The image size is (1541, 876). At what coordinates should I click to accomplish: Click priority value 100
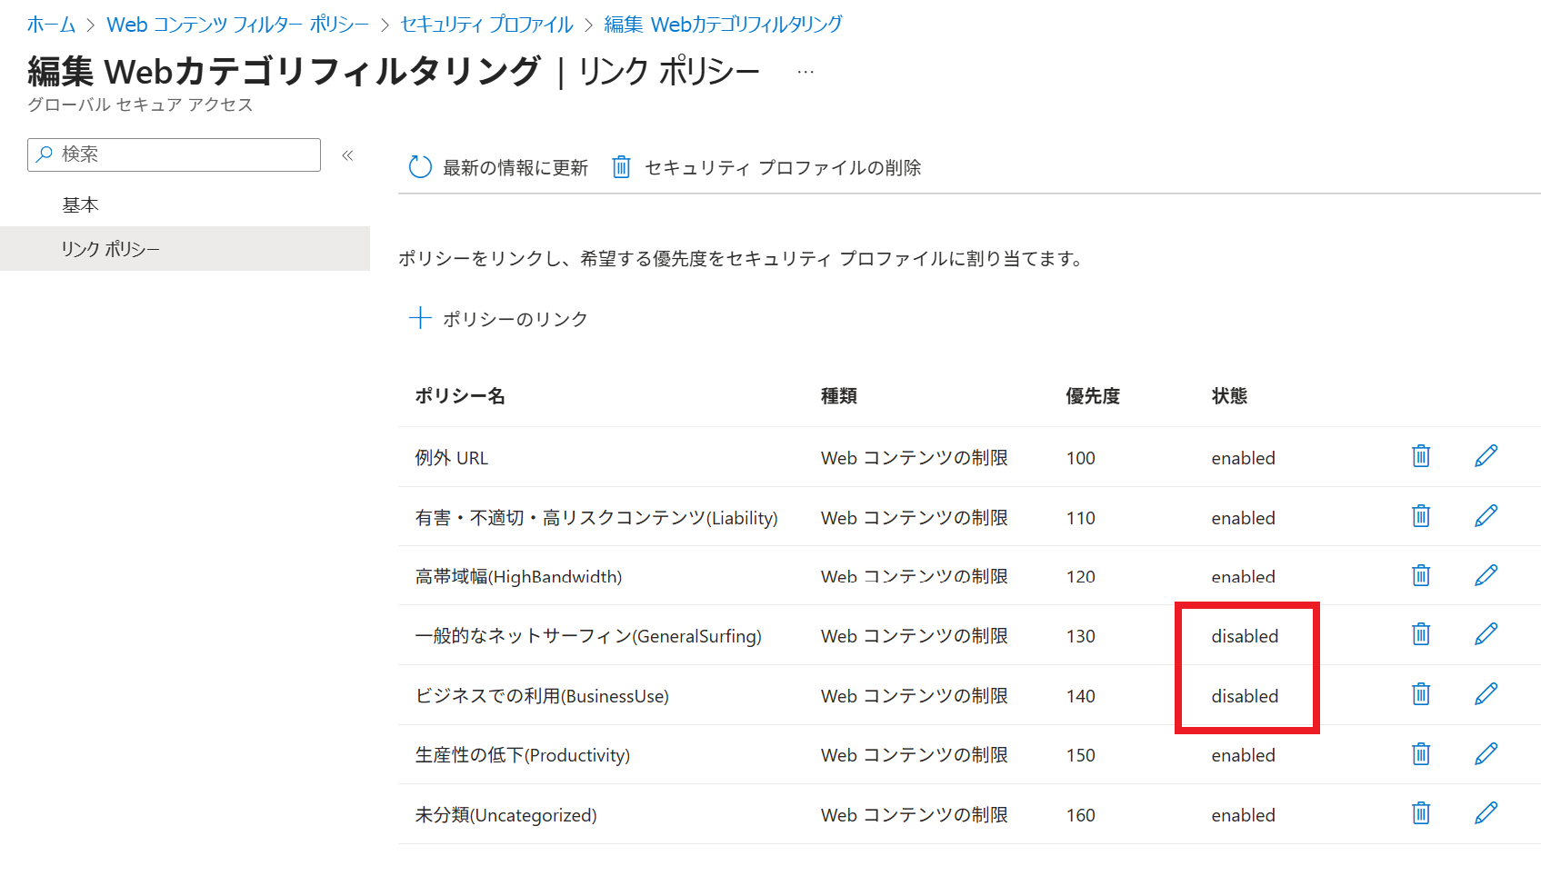1081,458
